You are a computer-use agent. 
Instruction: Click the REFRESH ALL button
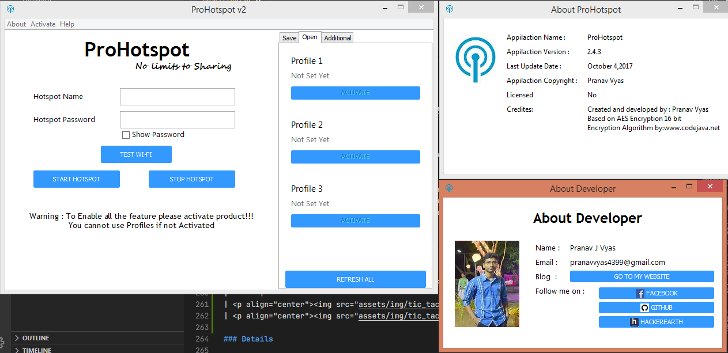coord(356,279)
